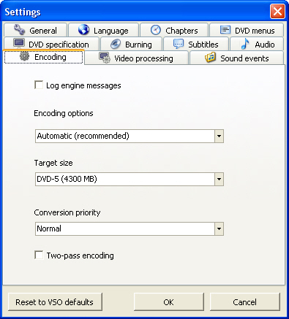Click the menu list icon on DVD menus tab
289x319 pixels.
[225, 30]
